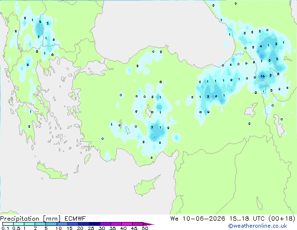Image resolution: width=297 pixels, height=230 pixels.
Task: Select the 1–2 mm legend swatch
Action: tap(30, 224)
